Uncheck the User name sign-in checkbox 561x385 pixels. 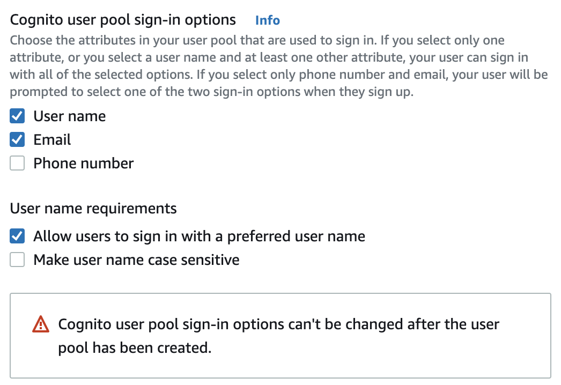pyautogui.click(x=18, y=116)
